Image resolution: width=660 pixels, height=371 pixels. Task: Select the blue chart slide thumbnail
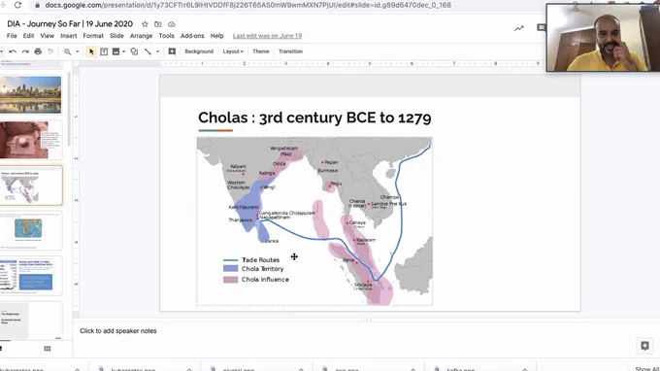pos(30,276)
